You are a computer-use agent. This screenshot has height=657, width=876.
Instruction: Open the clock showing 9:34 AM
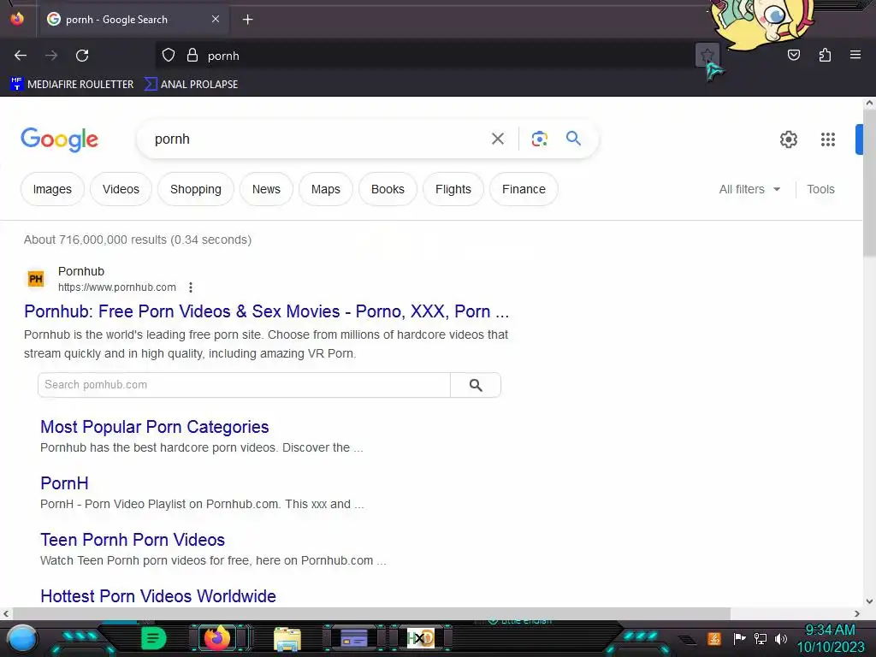pyautogui.click(x=830, y=638)
